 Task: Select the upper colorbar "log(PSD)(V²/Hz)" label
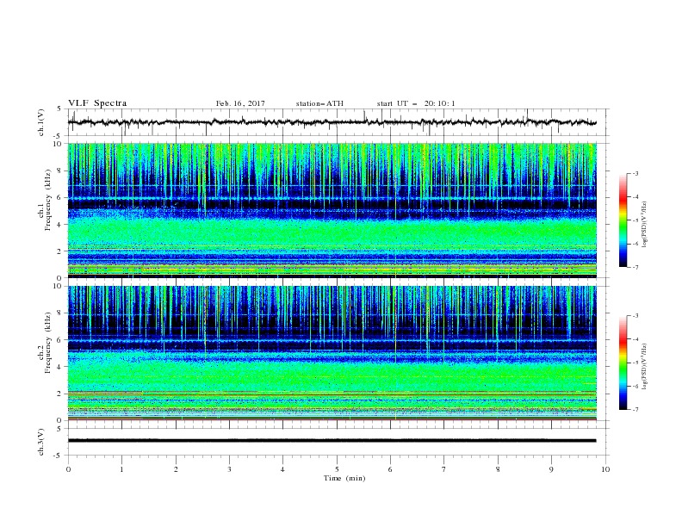(x=645, y=224)
